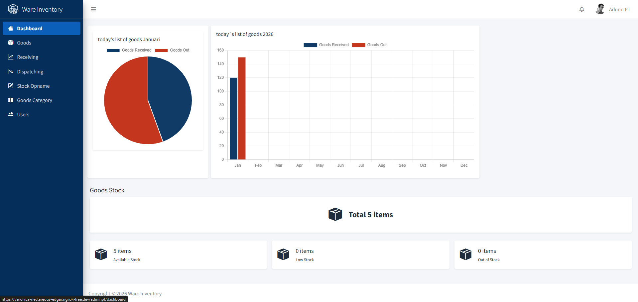This screenshot has width=638, height=302.
Task: Click the Ware Inventory brand title
Action: point(42,10)
